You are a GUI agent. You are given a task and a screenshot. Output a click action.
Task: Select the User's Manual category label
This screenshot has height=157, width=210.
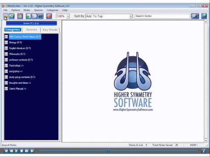(17, 89)
